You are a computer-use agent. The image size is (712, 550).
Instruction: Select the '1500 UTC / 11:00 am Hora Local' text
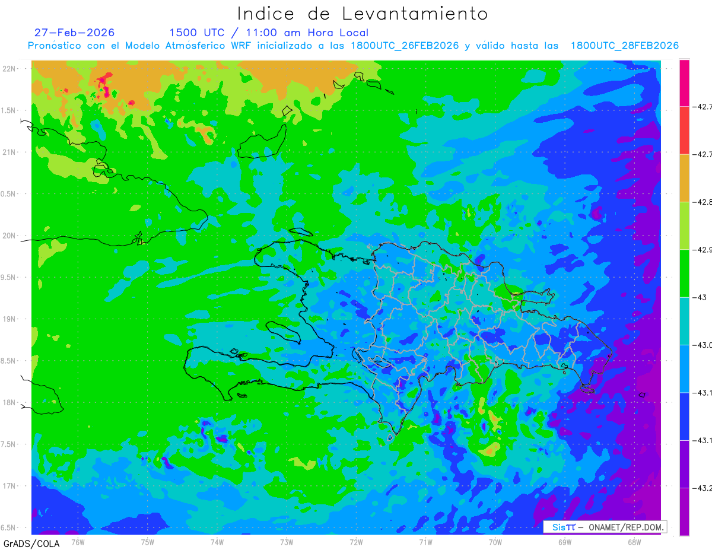(x=269, y=33)
